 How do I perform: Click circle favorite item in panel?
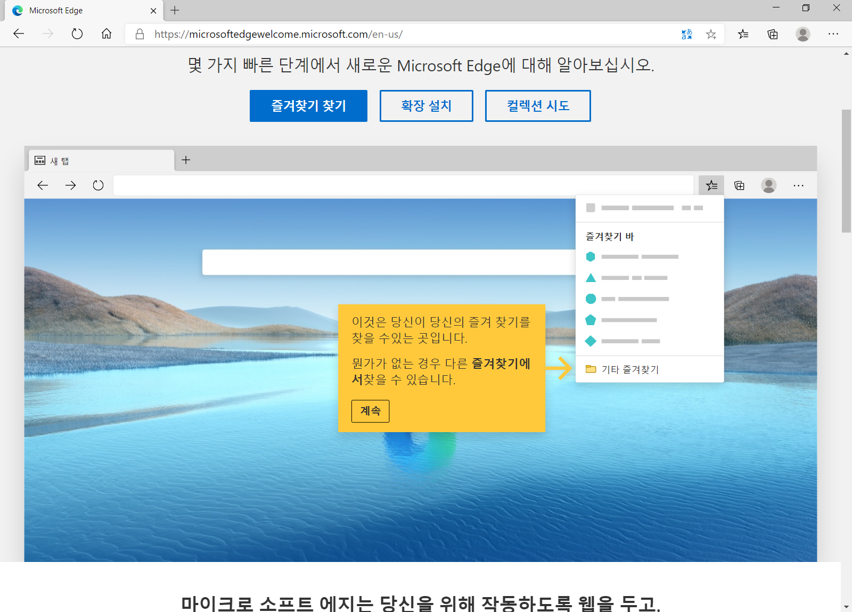tap(627, 299)
